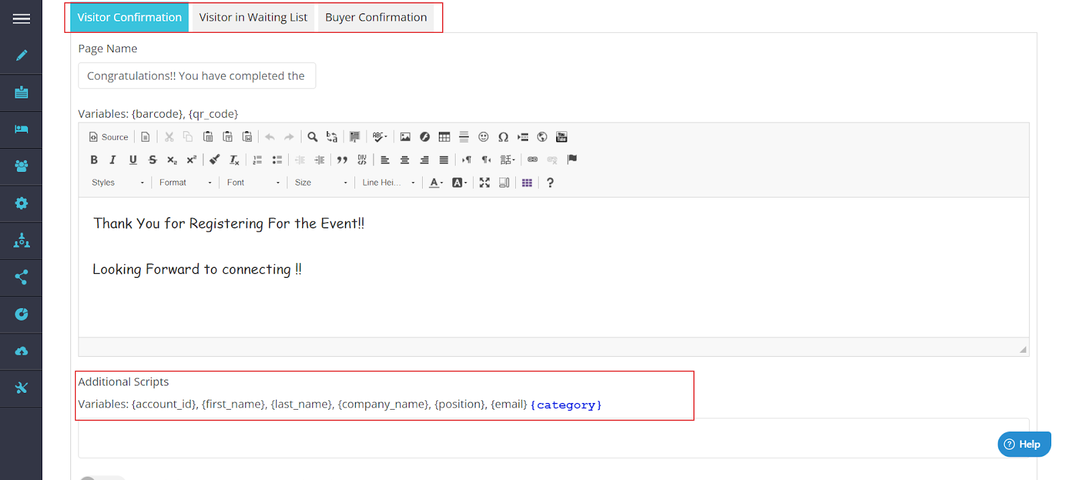Open the Line Height dropdown
Viewport: 1072px width, 480px height.
389,182
